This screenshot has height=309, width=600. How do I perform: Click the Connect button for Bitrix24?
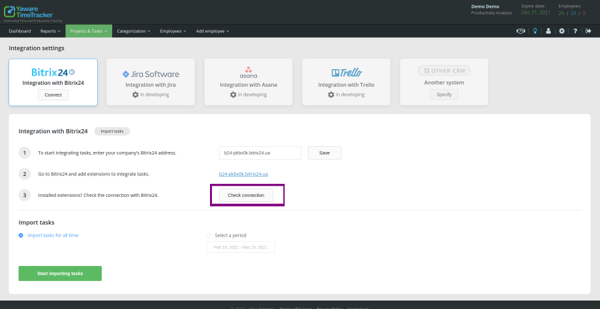click(53, 95)
